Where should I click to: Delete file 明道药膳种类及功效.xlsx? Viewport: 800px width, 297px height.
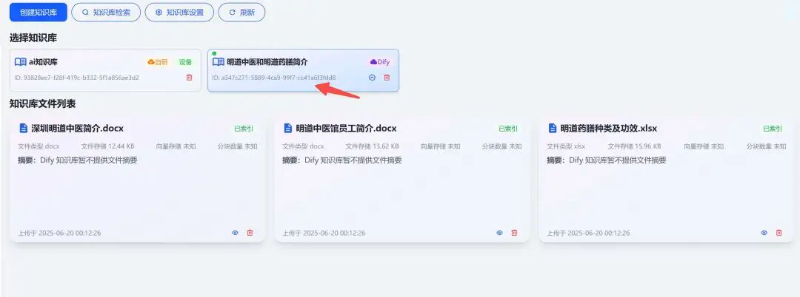779,233
